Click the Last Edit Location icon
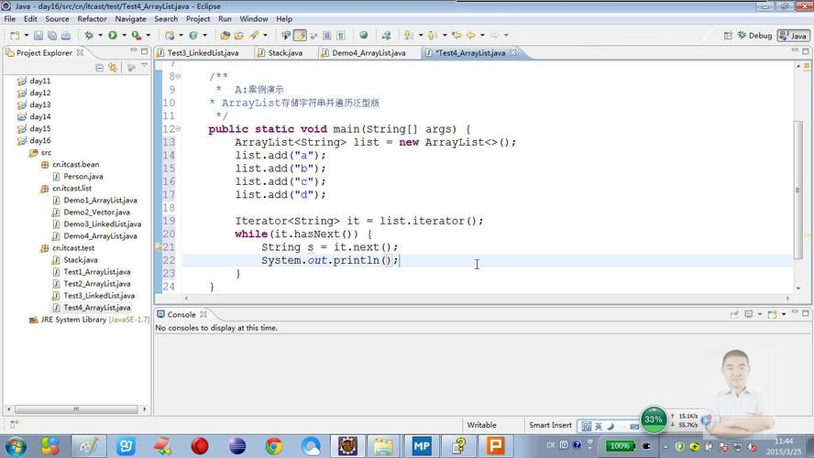The height and width of the screenshot is (458, 814). (x=456, y=36)
